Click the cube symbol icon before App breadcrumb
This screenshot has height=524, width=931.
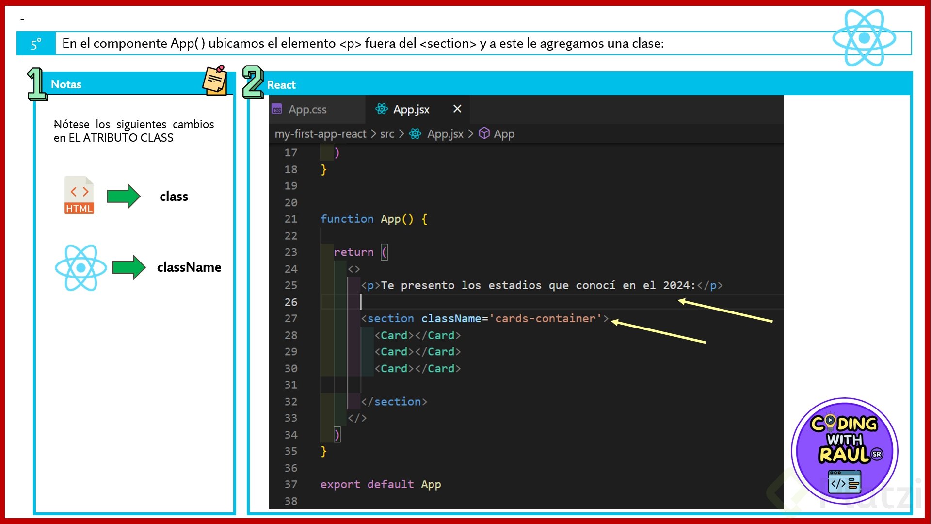484,133
